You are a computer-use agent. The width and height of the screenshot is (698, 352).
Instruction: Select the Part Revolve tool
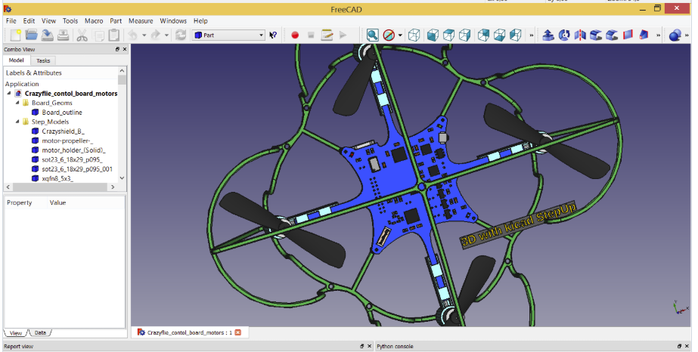pos(564,35)
